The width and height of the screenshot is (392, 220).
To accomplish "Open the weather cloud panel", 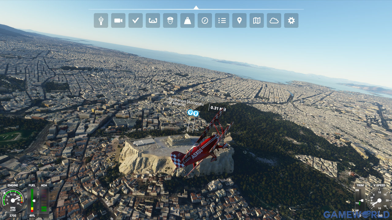I will tap(274, 20).
